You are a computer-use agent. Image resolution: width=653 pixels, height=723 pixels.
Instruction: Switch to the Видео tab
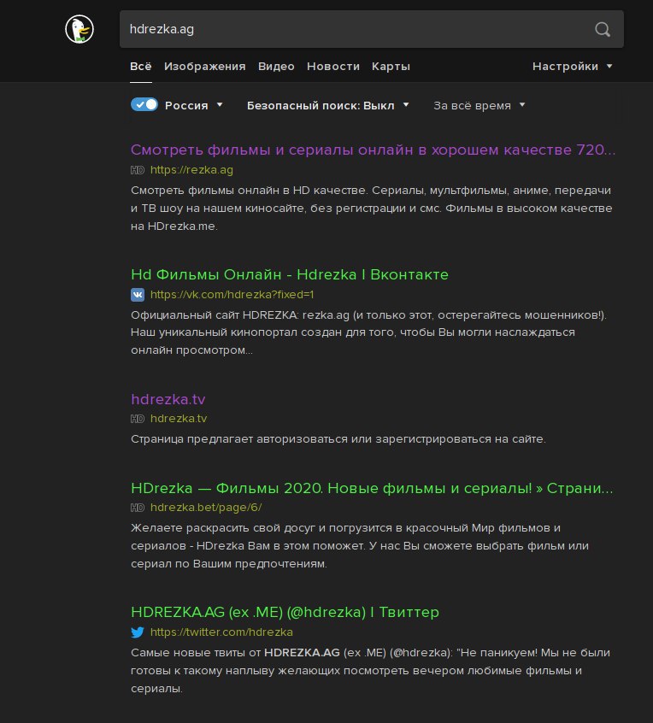tap(276, 67)
